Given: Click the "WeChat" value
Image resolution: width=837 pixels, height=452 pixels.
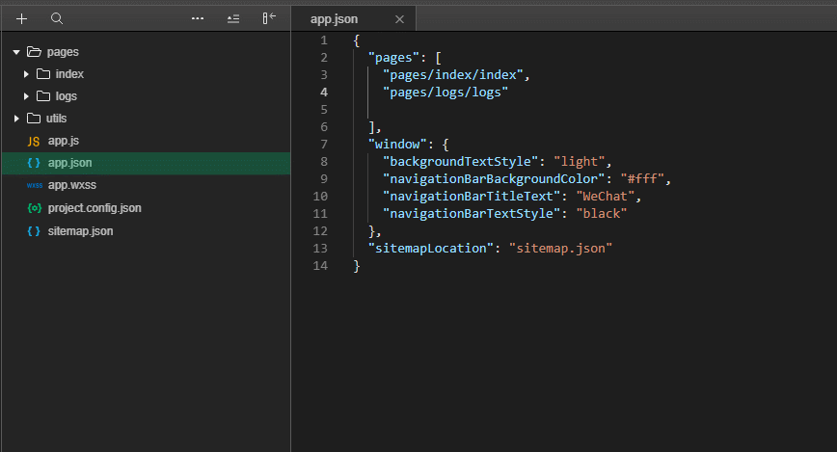Looking at the screenshot, I should (606, 197).
